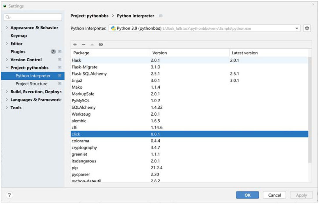This screenshot has width=320, height=204.
Task: Select the alembic package row
Action: 190,121
